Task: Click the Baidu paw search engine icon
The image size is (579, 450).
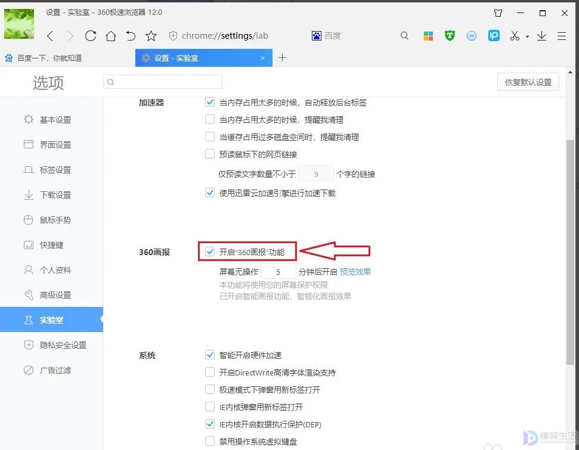Action: click(x=317, y=36)
